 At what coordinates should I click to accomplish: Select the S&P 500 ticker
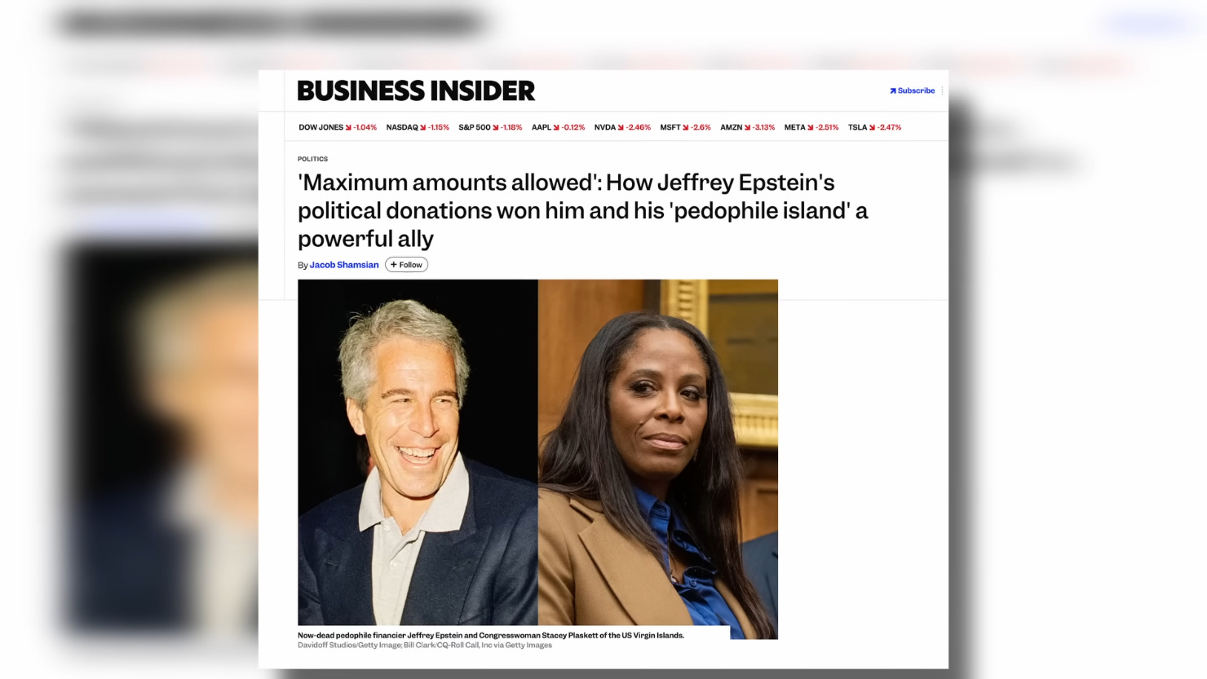tap(490, 127)
